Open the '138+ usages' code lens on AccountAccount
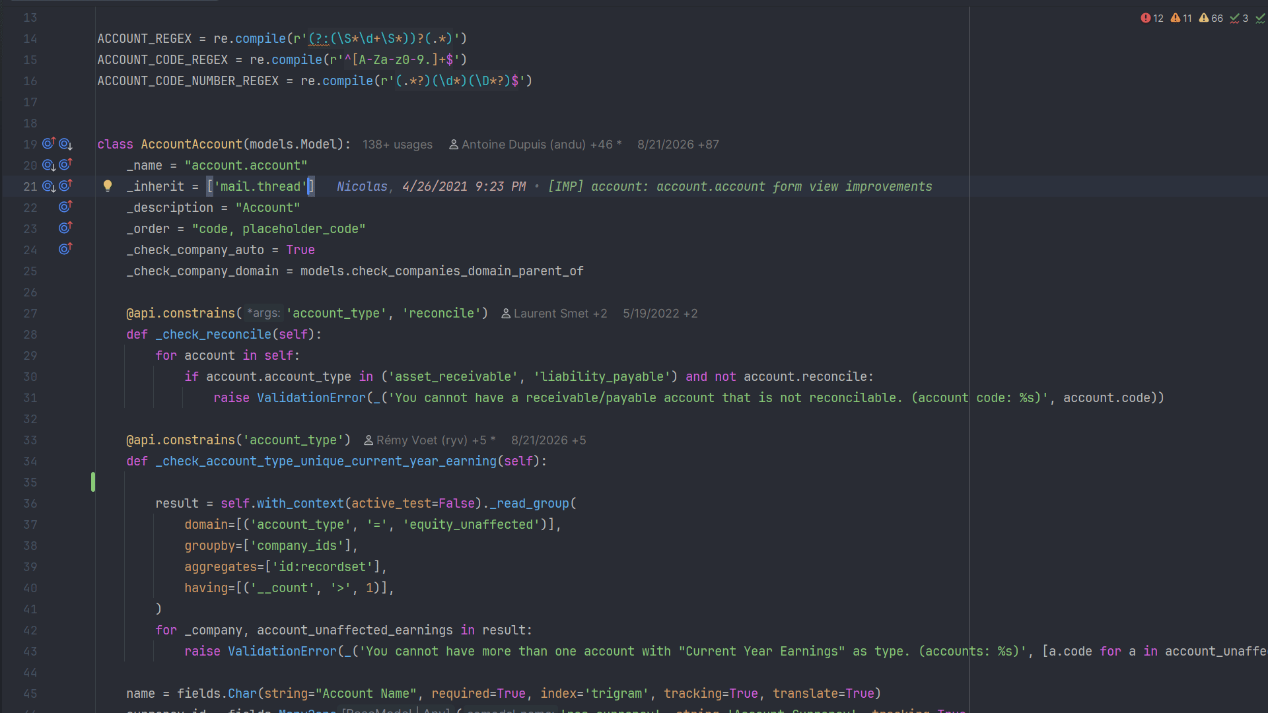 click(x=398, y=145)
